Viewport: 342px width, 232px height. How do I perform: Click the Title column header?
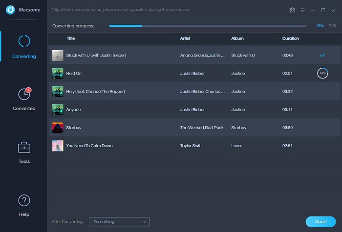tap(71, 39)
